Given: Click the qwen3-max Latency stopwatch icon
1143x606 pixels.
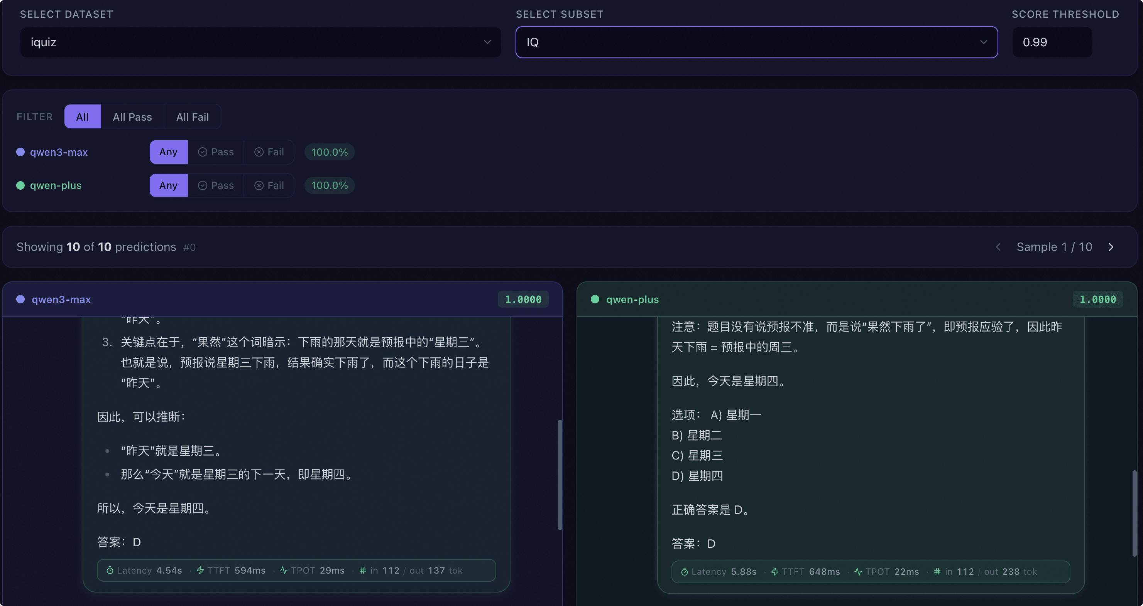Looking at the screenshot, I should click(x=110, y=571).
